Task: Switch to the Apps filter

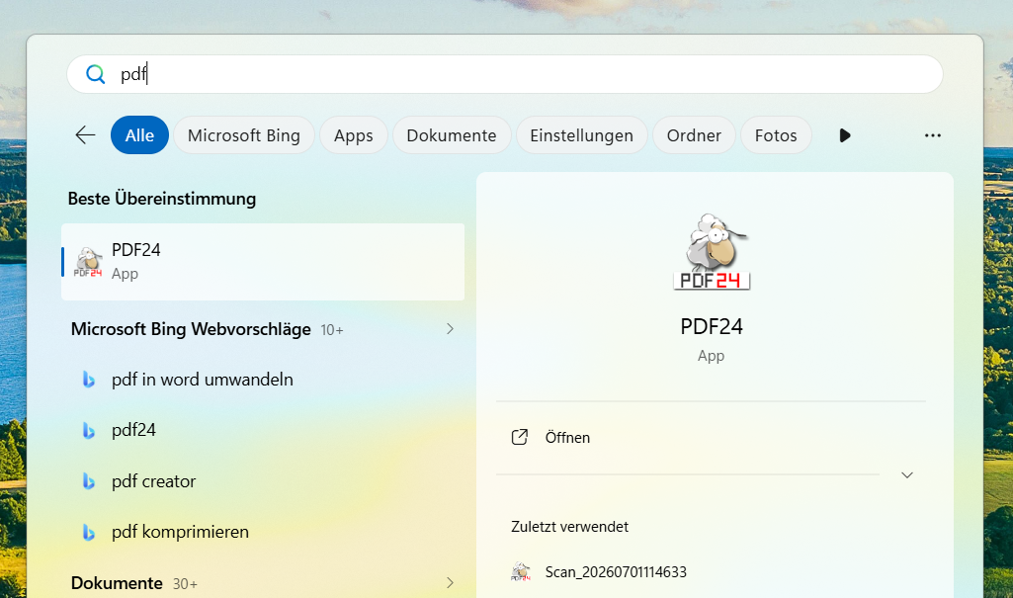Action: (x=354, y=135)
